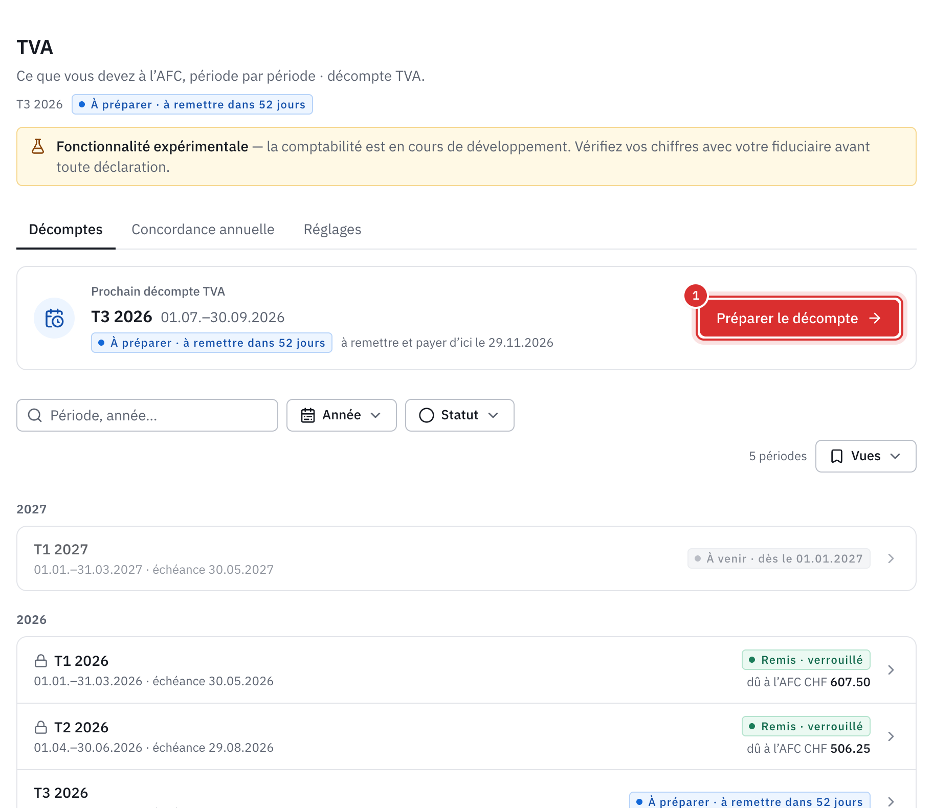933x808 pixels.
Task: Click the calendar clock icon beside Prochain décompte
Action: (54, 318)
